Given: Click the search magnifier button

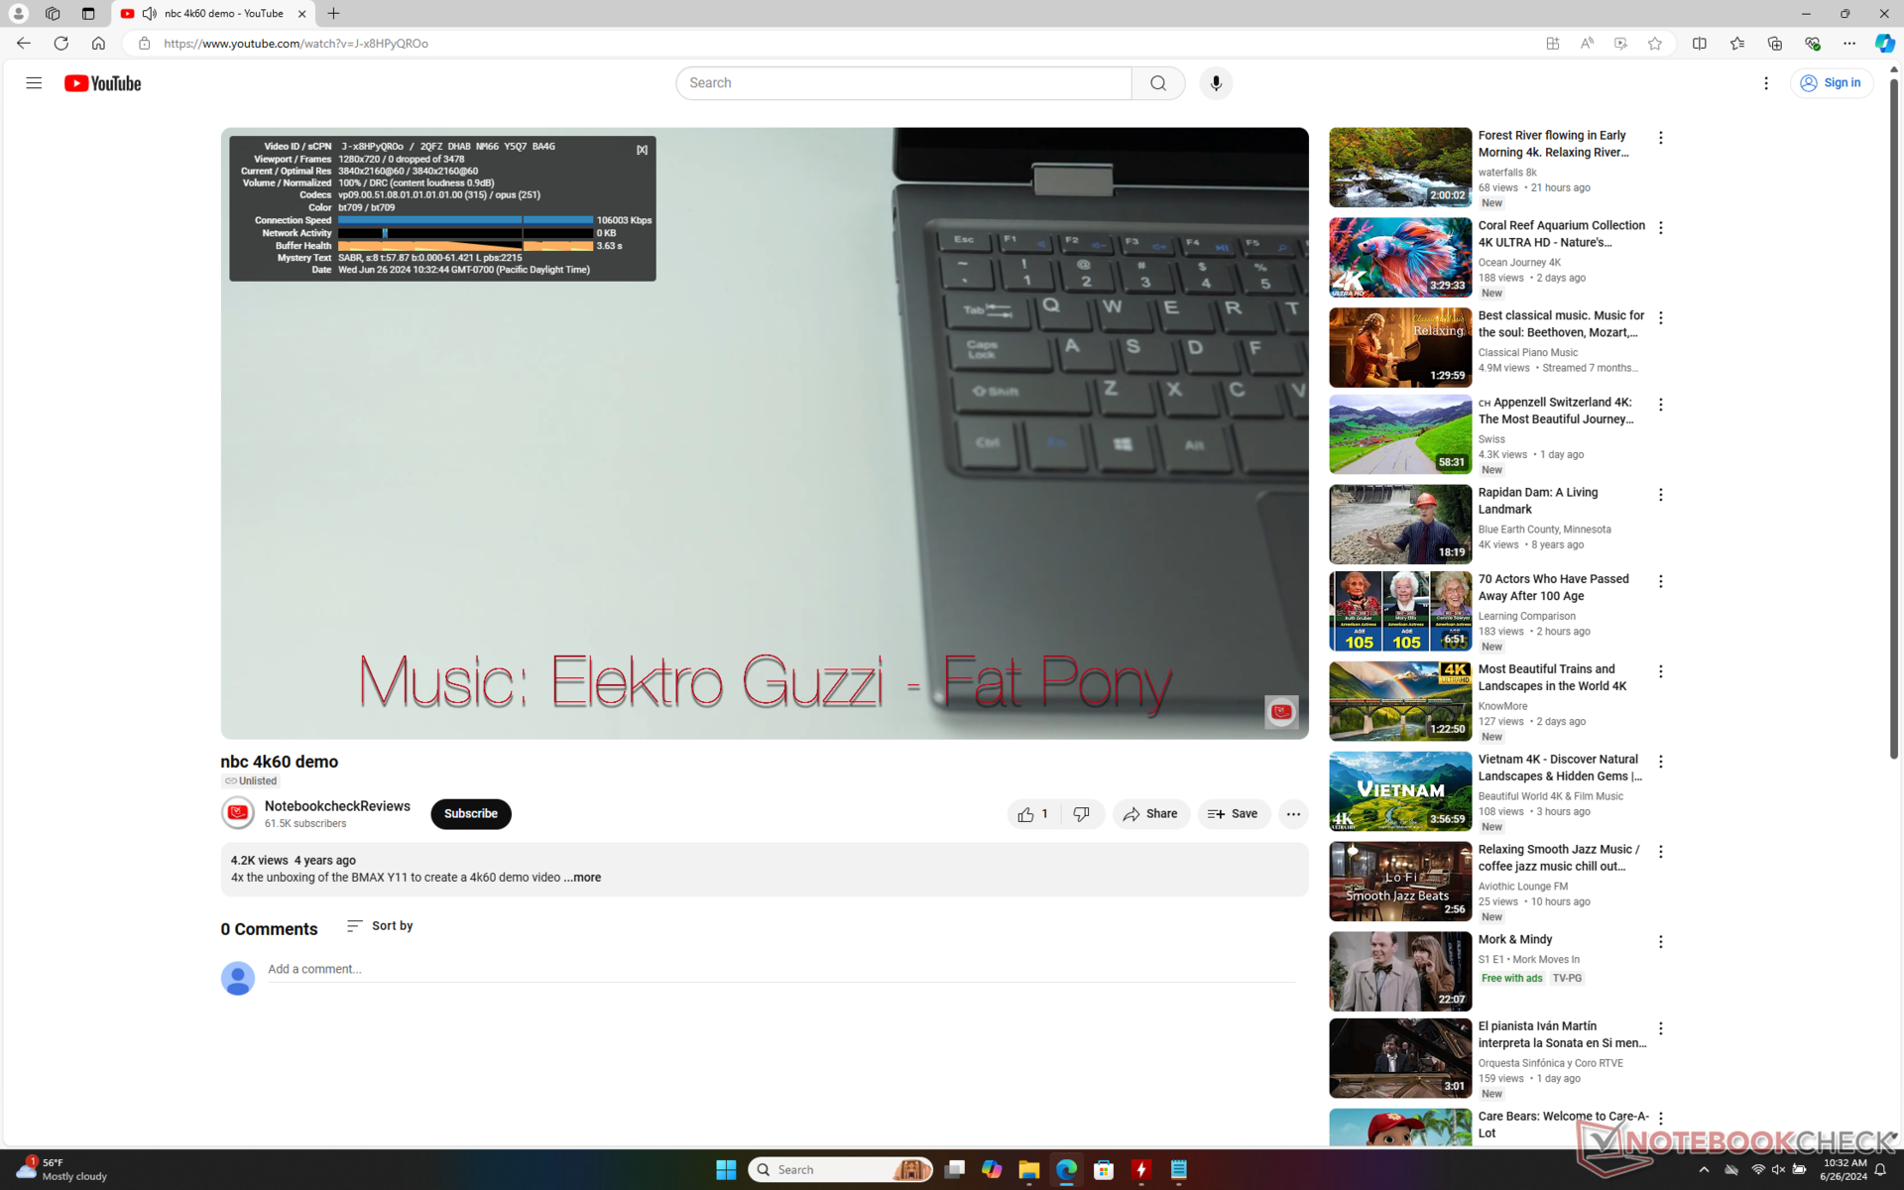Looking at the screenshot, I should pyautogui.click(x=1157, y=83).
